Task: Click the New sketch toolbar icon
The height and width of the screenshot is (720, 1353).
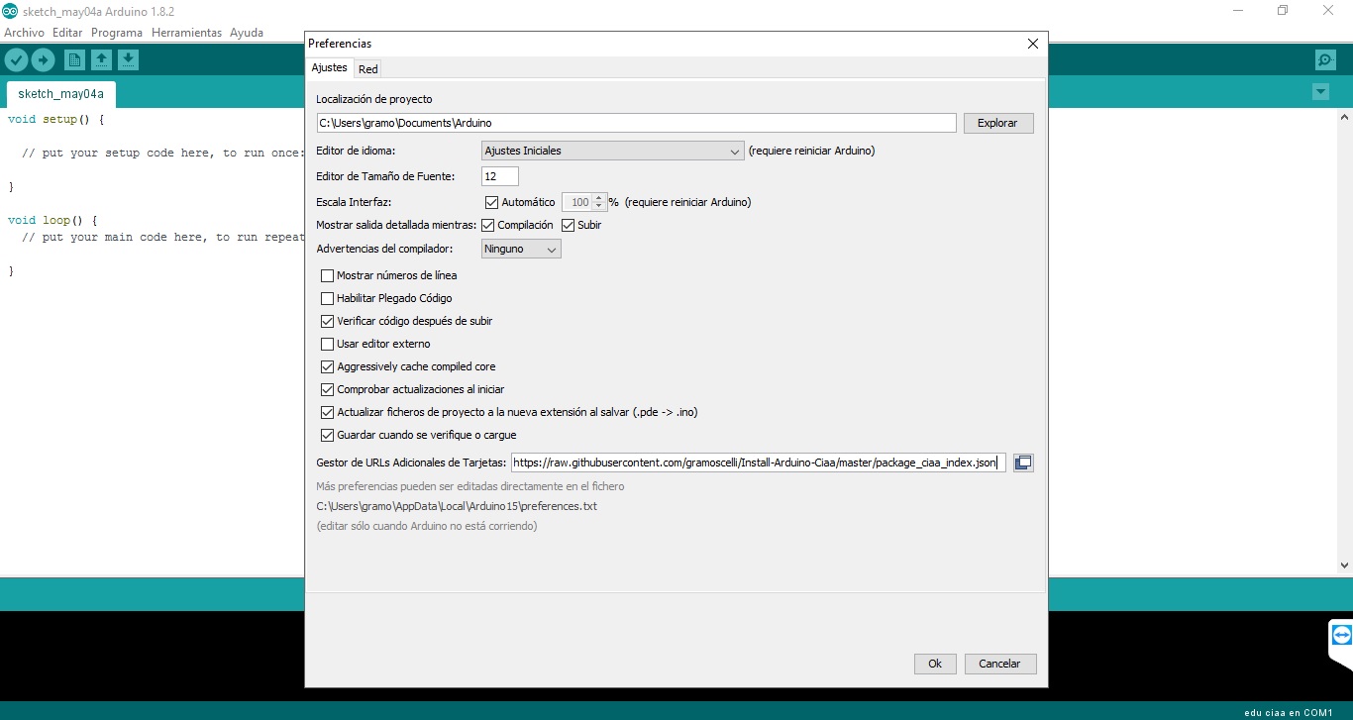Action: (74, 60)
